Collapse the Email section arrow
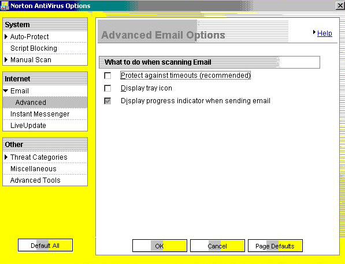This screenshot has width=345, height=264. [6, 90]
